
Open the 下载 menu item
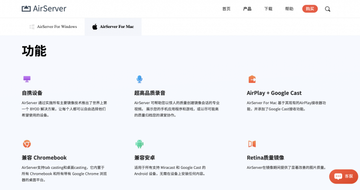click(x=268, y=9)
